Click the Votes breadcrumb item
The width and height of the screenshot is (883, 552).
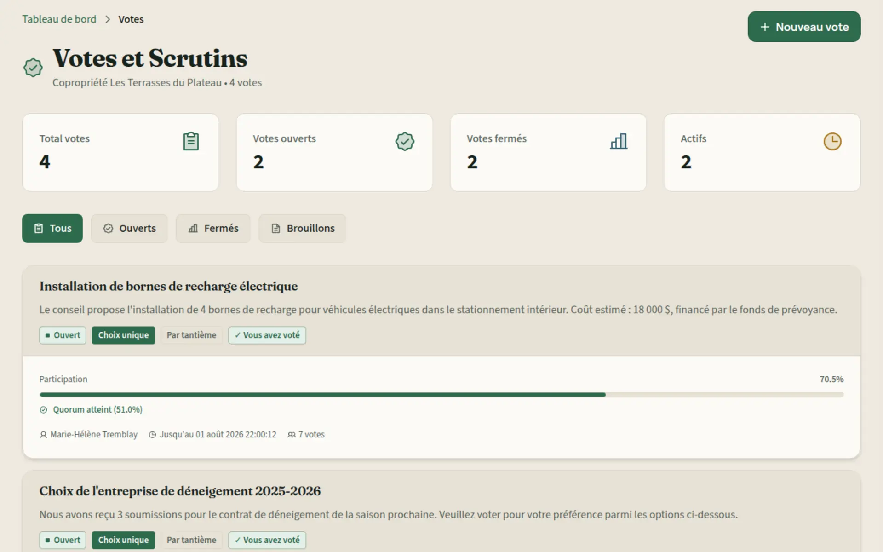click(x=131, y=19)
